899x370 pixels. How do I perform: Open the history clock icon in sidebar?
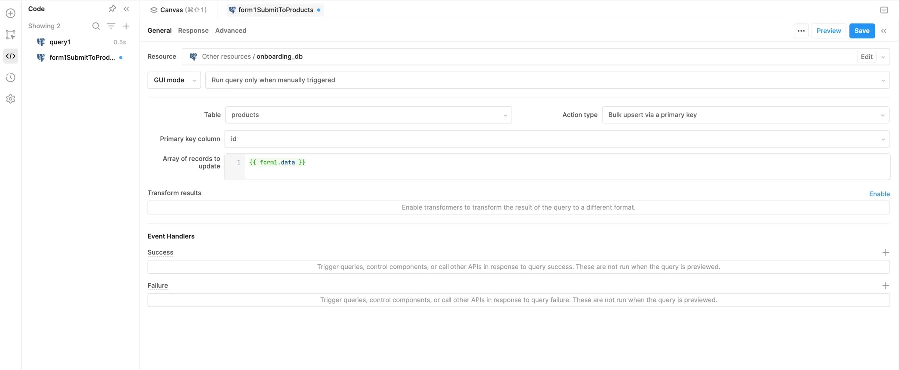(x=10, y=78)
